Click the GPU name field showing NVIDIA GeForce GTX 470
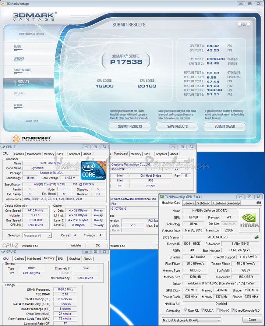This screenshot has width=265, height=326. coord(210,210)
